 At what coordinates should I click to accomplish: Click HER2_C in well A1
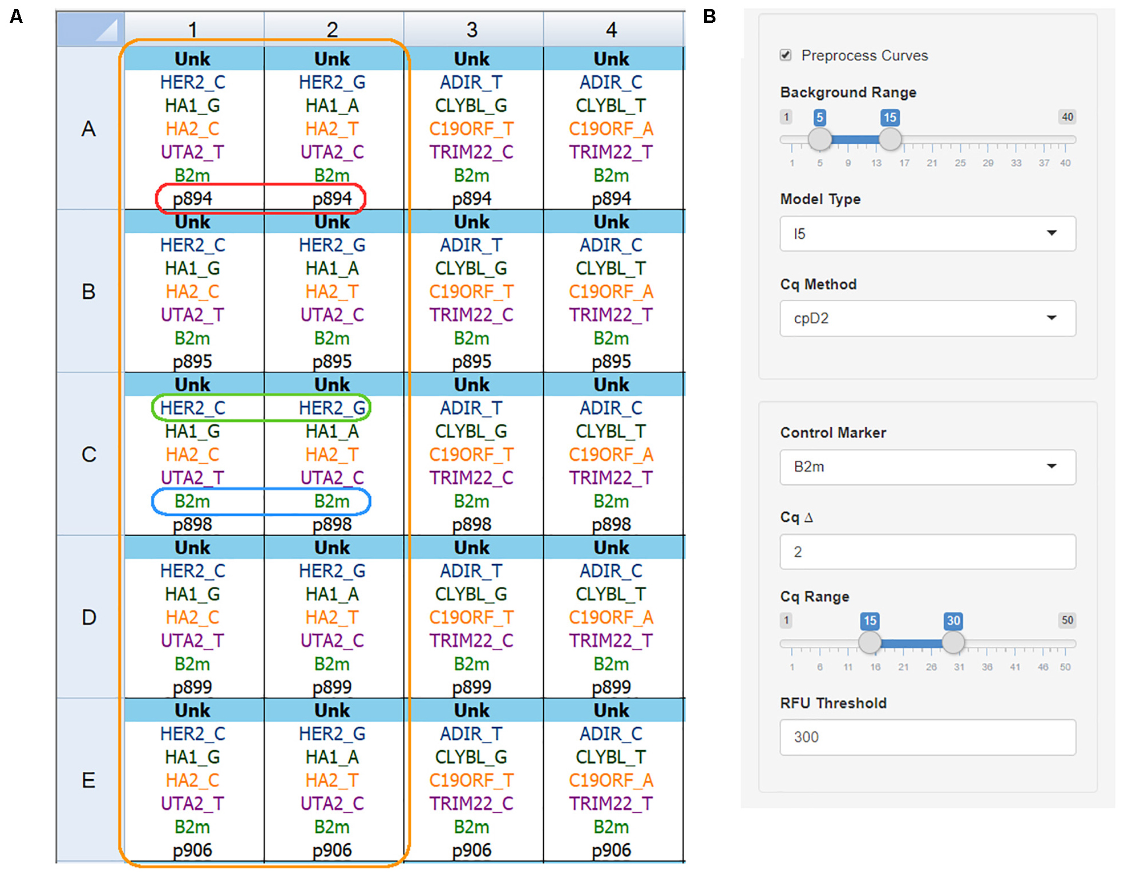click(193, 82)
